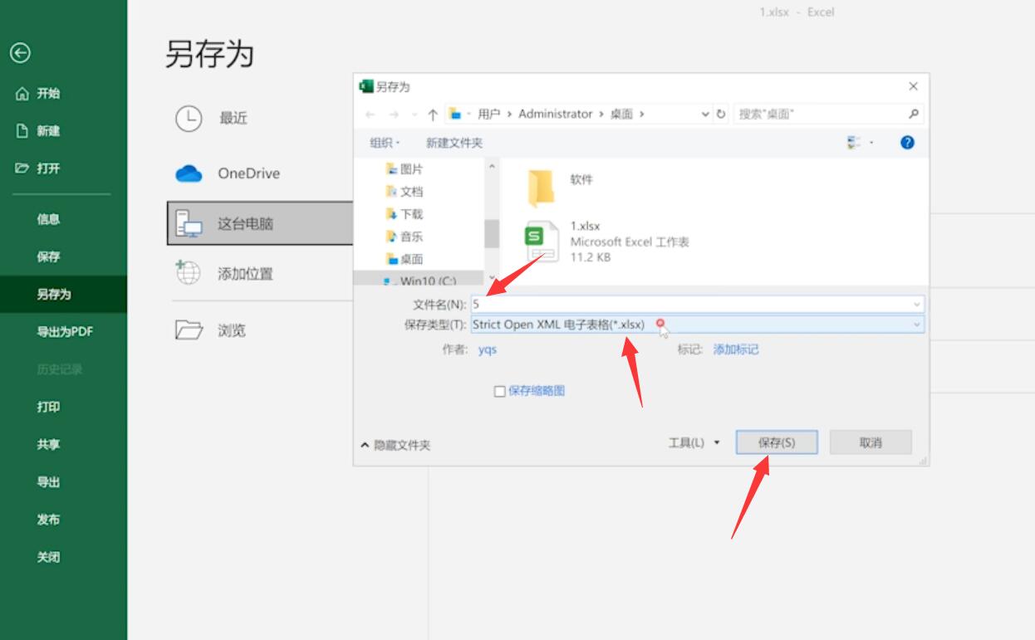Screen dimensions: 1035x640
Task: Click Administrator in address path
Action: tap(556, 115)
